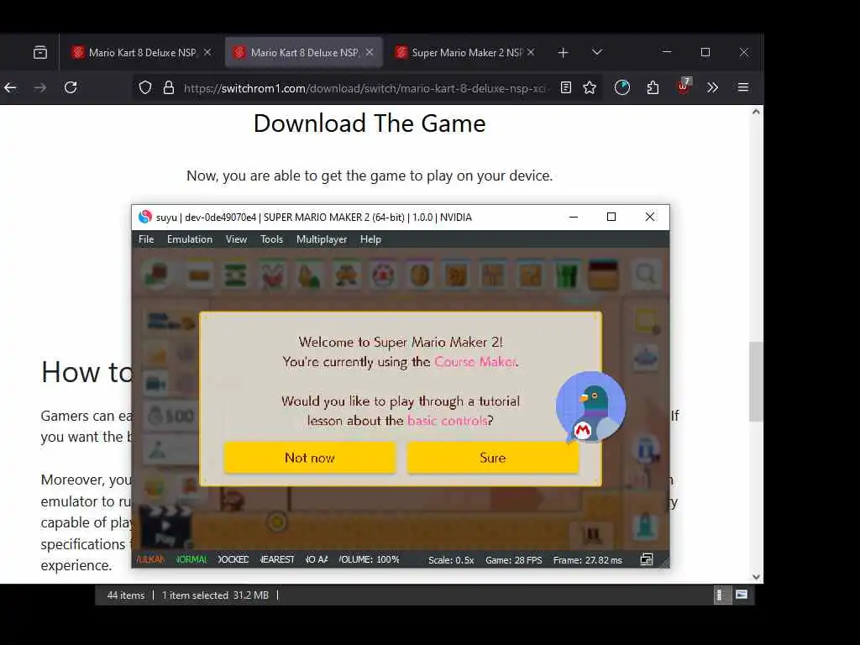Open suyu Tools menu
Viewport: 860px width, 645px height.
click(x=271, y=239)
